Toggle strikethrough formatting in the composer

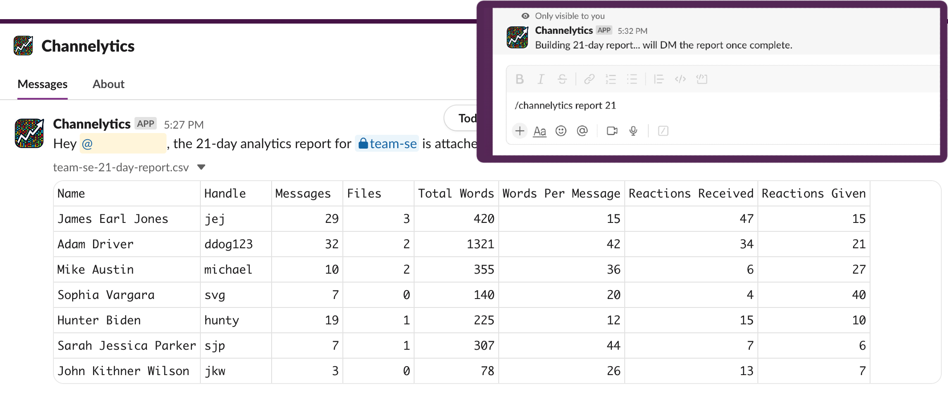coord(562,79)
